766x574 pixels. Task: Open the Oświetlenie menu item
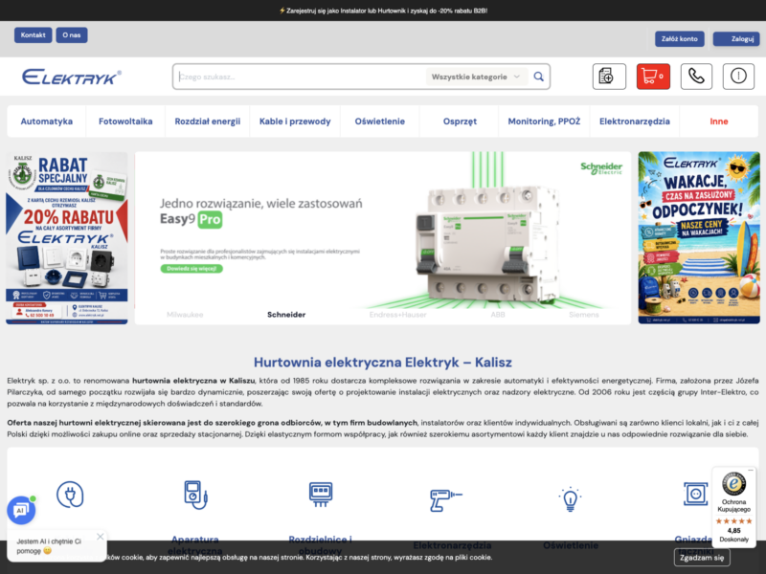pos(380,121)
